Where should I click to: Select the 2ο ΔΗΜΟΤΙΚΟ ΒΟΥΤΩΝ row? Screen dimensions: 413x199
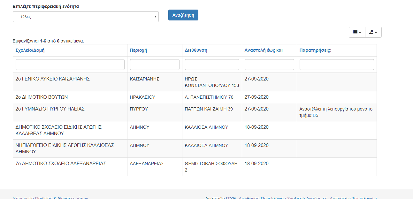tap(42, 97)
